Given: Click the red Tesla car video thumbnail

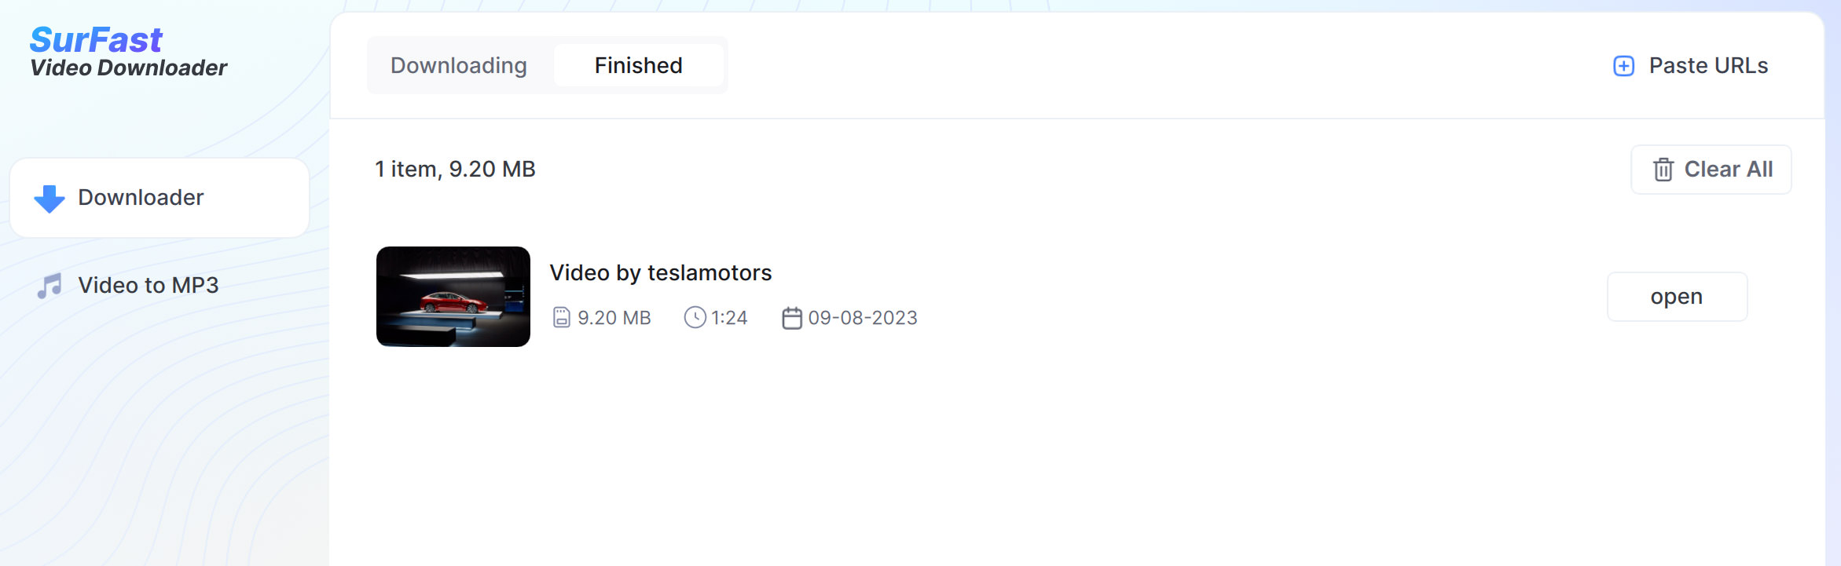Looking at the screenshot, I should pyautogui.click(x=453, y=297).
